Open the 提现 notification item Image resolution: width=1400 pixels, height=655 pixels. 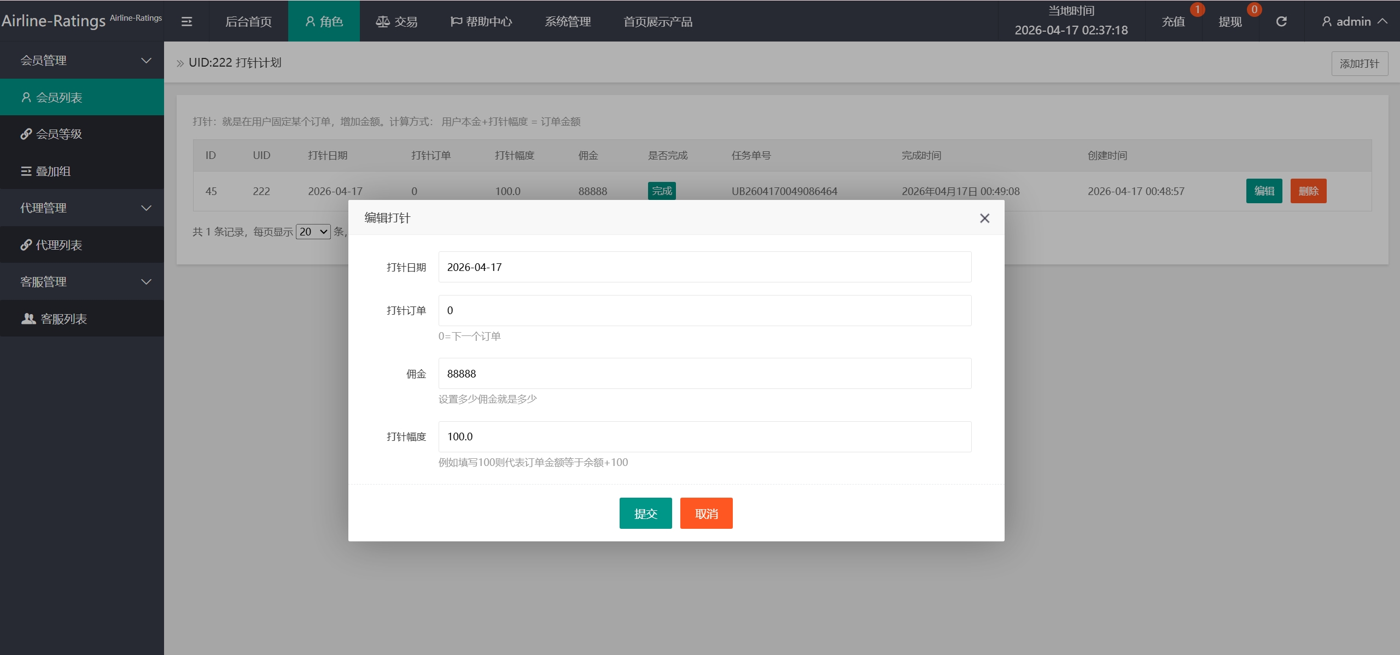coord(1230,21)
